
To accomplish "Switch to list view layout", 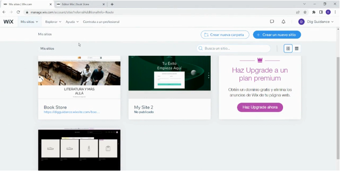I will click(x=296, y=48).
